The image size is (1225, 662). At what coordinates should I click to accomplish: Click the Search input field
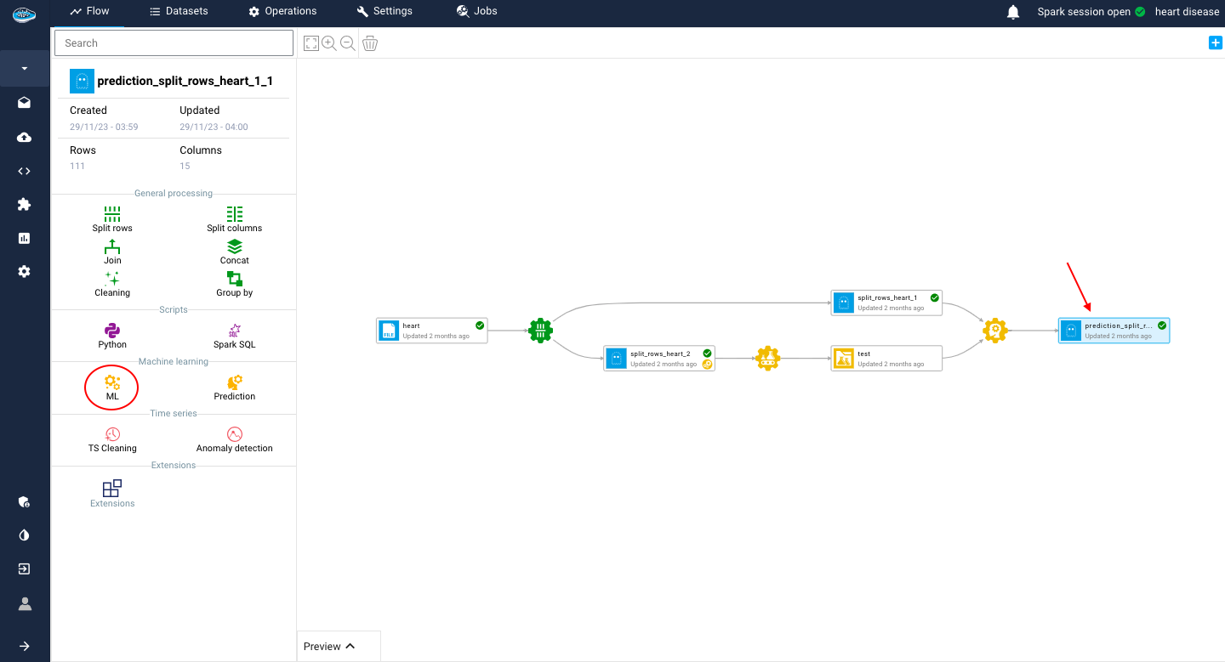pyautogui.click(x=174, y=43)
